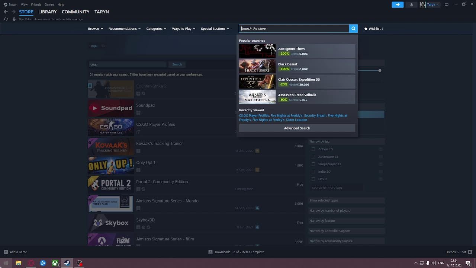Screen dimensions: 476x268
Task: Expand Narrow by feature filter
Action: click(346, 221)
